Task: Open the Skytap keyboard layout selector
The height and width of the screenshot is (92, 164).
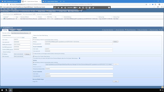Action: (75, 7)
